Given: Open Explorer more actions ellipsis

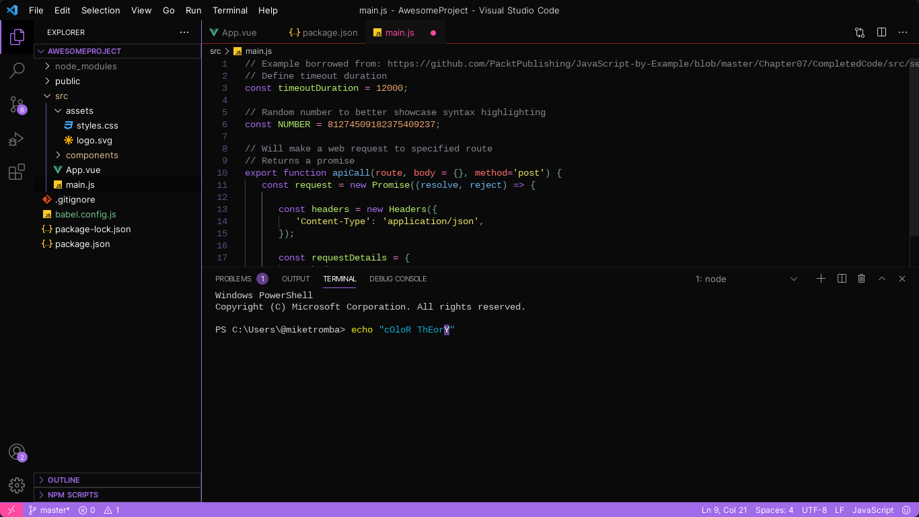Looking at the screenshot, I should pos(184,32).
